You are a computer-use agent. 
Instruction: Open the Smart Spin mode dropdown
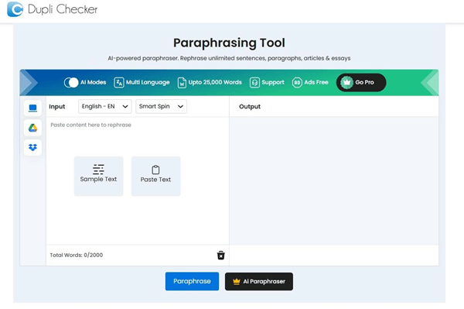pos(162,106)
